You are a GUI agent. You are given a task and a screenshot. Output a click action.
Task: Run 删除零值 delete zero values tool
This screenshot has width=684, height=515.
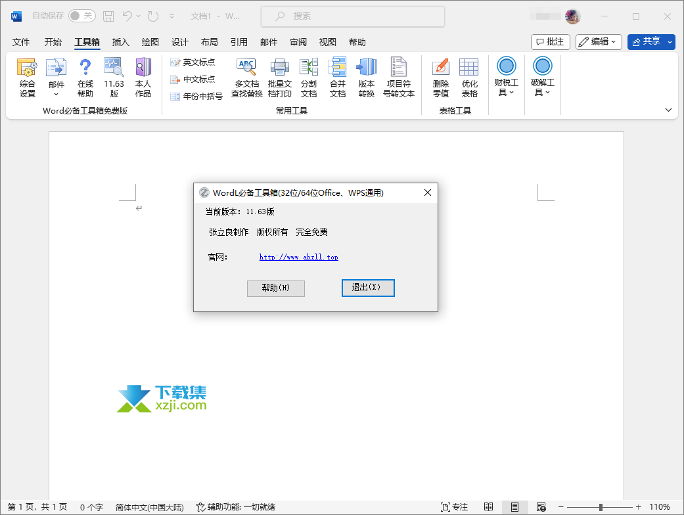click(441, 78)
